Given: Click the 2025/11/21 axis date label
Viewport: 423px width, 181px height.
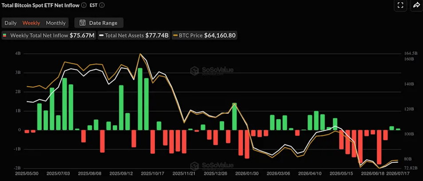Looking at the screenshot, I should (184, 174).
